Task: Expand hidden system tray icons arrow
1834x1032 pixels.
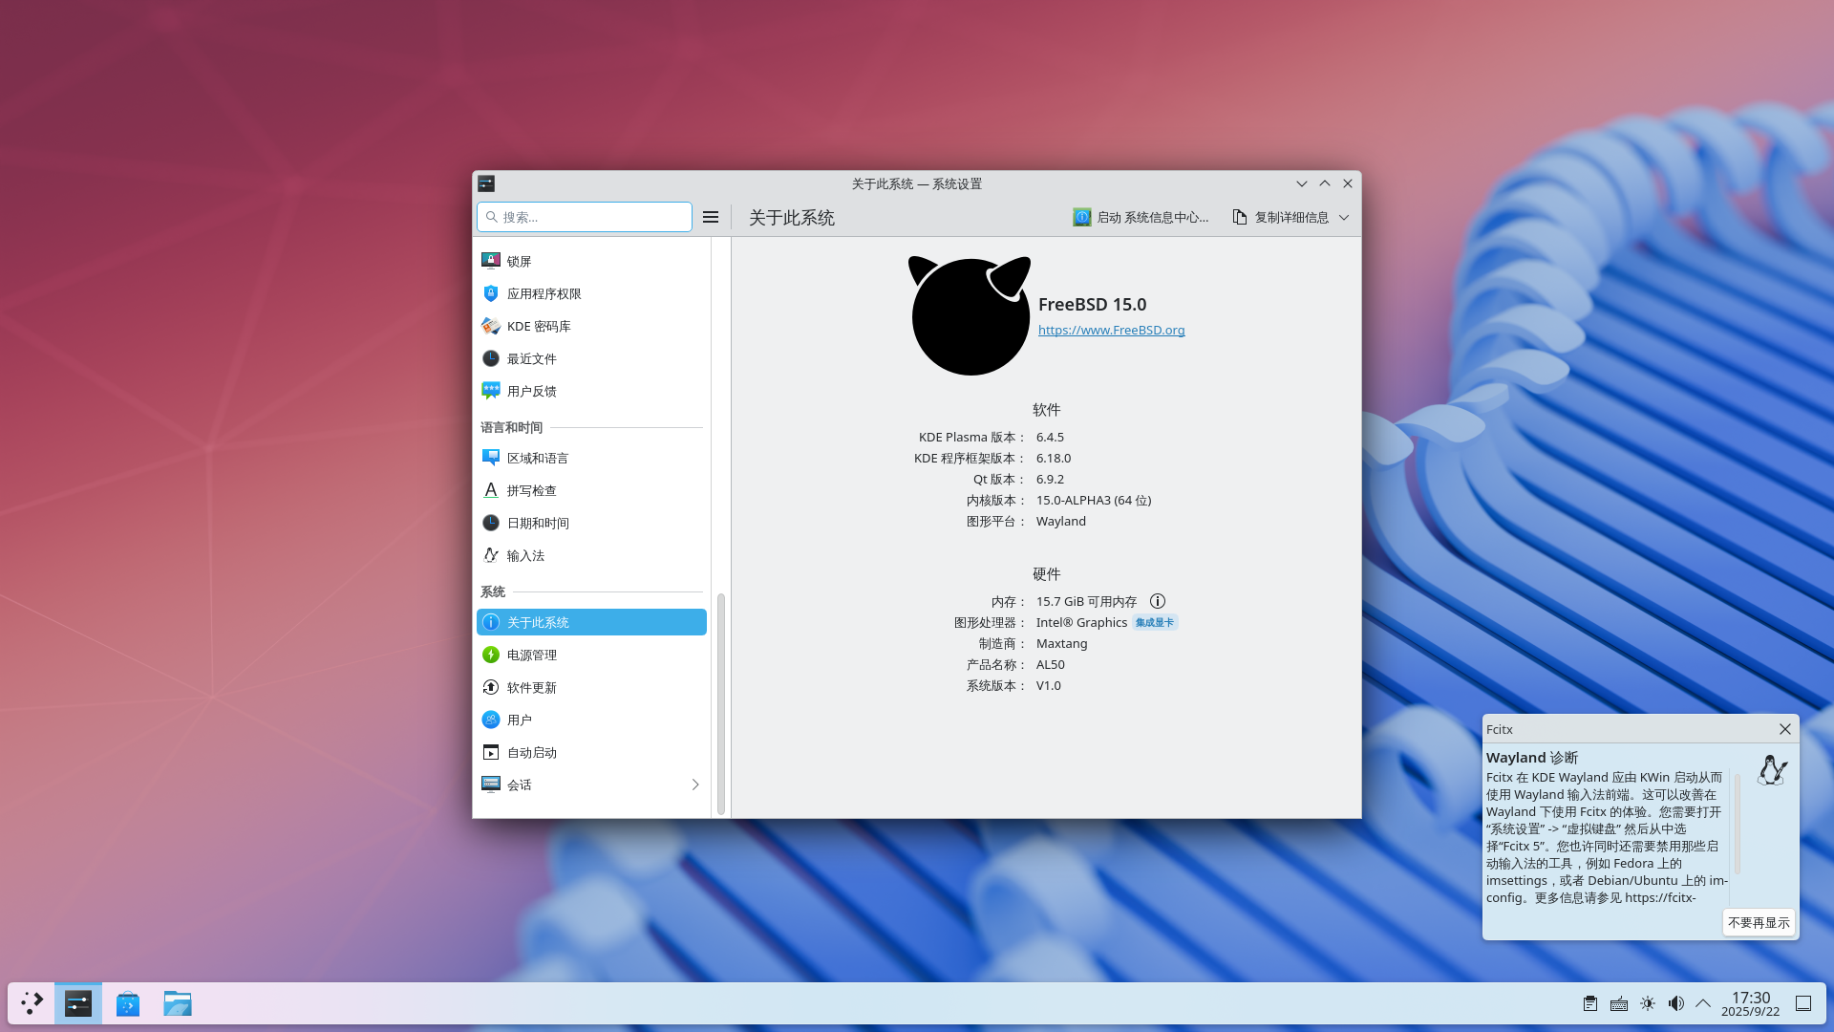Action: [x=1703, y=1003]
